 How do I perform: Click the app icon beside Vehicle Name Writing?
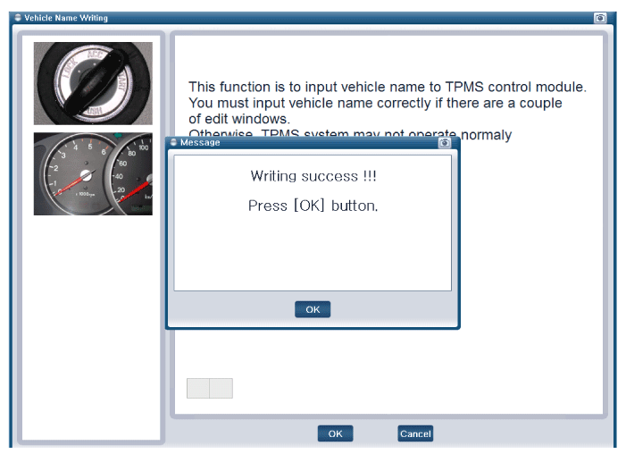click(17, 18)
